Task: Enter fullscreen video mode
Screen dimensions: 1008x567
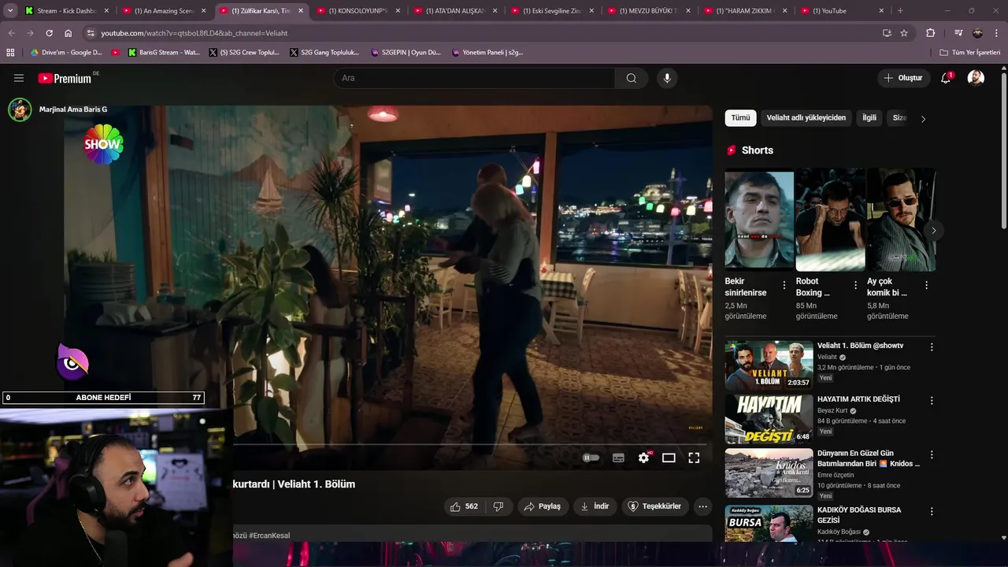Action: 694,458
